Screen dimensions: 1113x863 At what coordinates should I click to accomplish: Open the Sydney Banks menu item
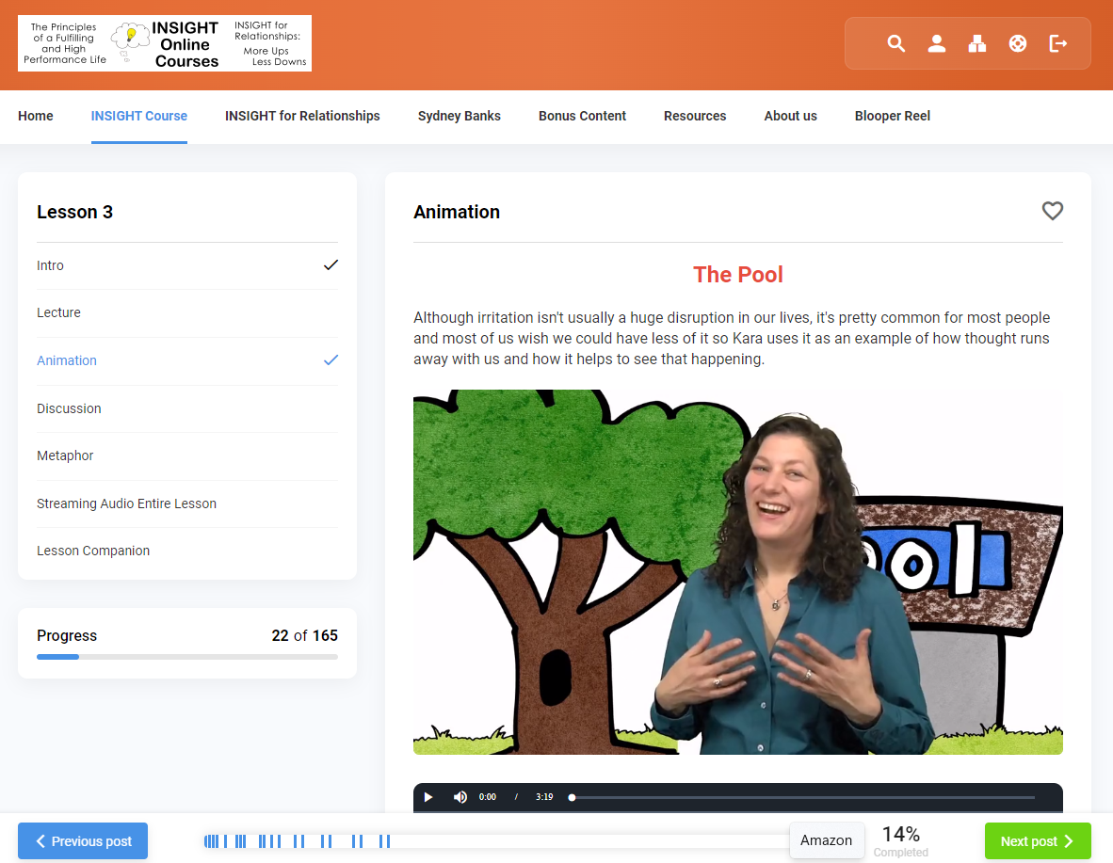click(x=460, y=116)
